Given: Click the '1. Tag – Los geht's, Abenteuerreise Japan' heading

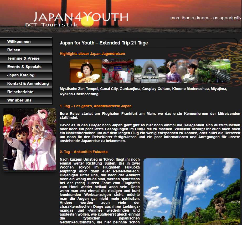Looking at the screenshot, I should (x=96, y=106).
